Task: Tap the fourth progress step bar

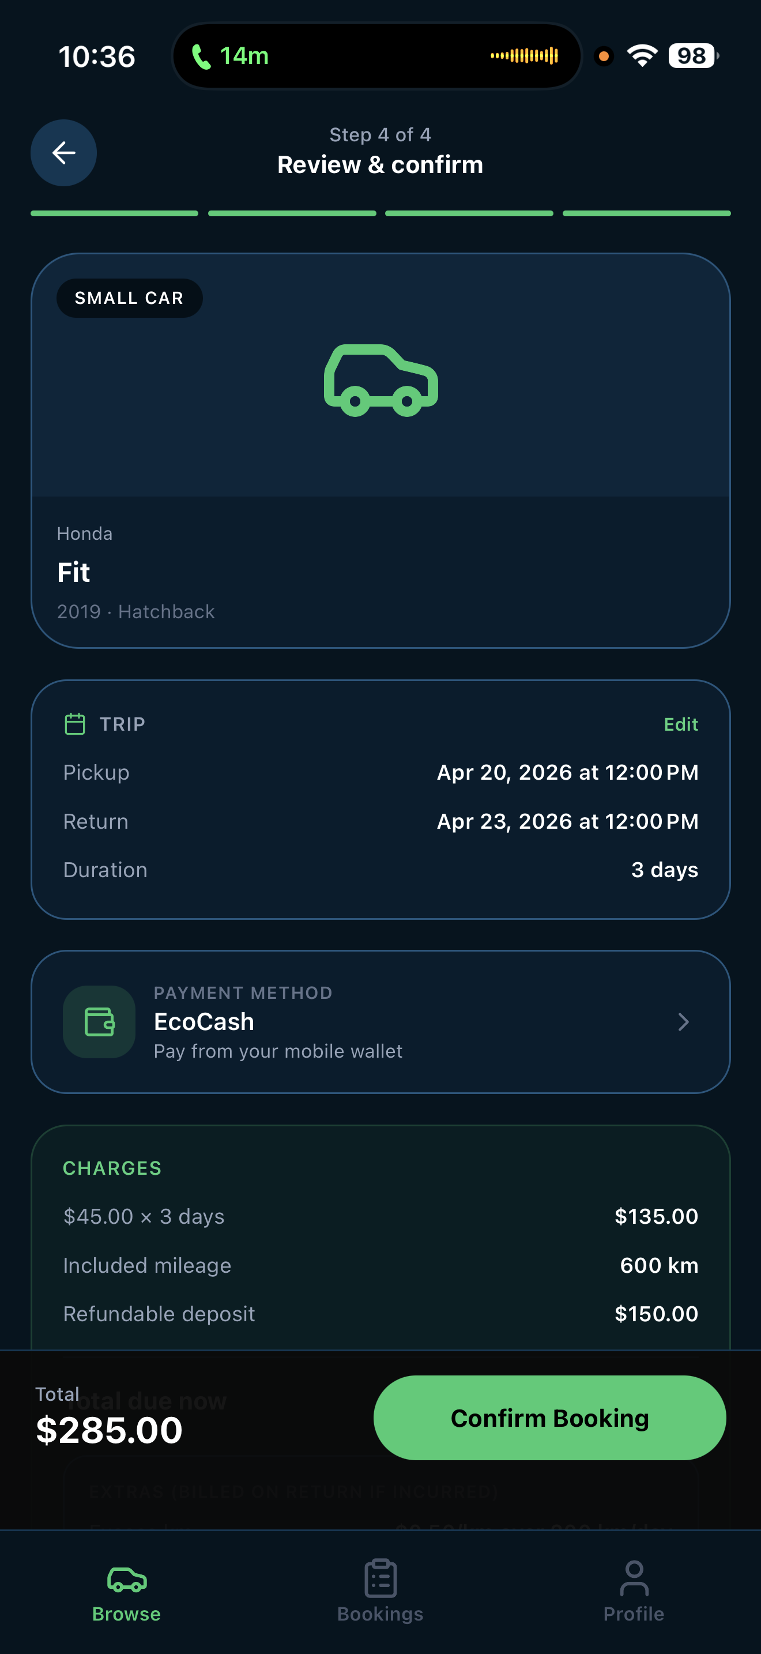Action: (x=646, y=213)
